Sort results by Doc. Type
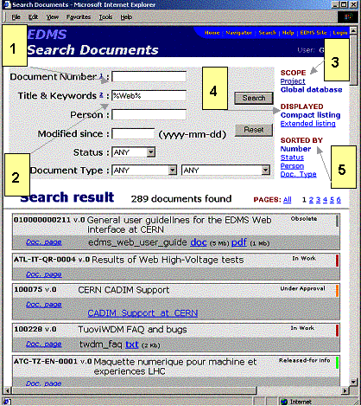Viewport: 361px width, 406px height. tap(298, 174)
